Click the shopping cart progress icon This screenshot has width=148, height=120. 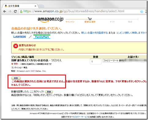coord(90,19)
